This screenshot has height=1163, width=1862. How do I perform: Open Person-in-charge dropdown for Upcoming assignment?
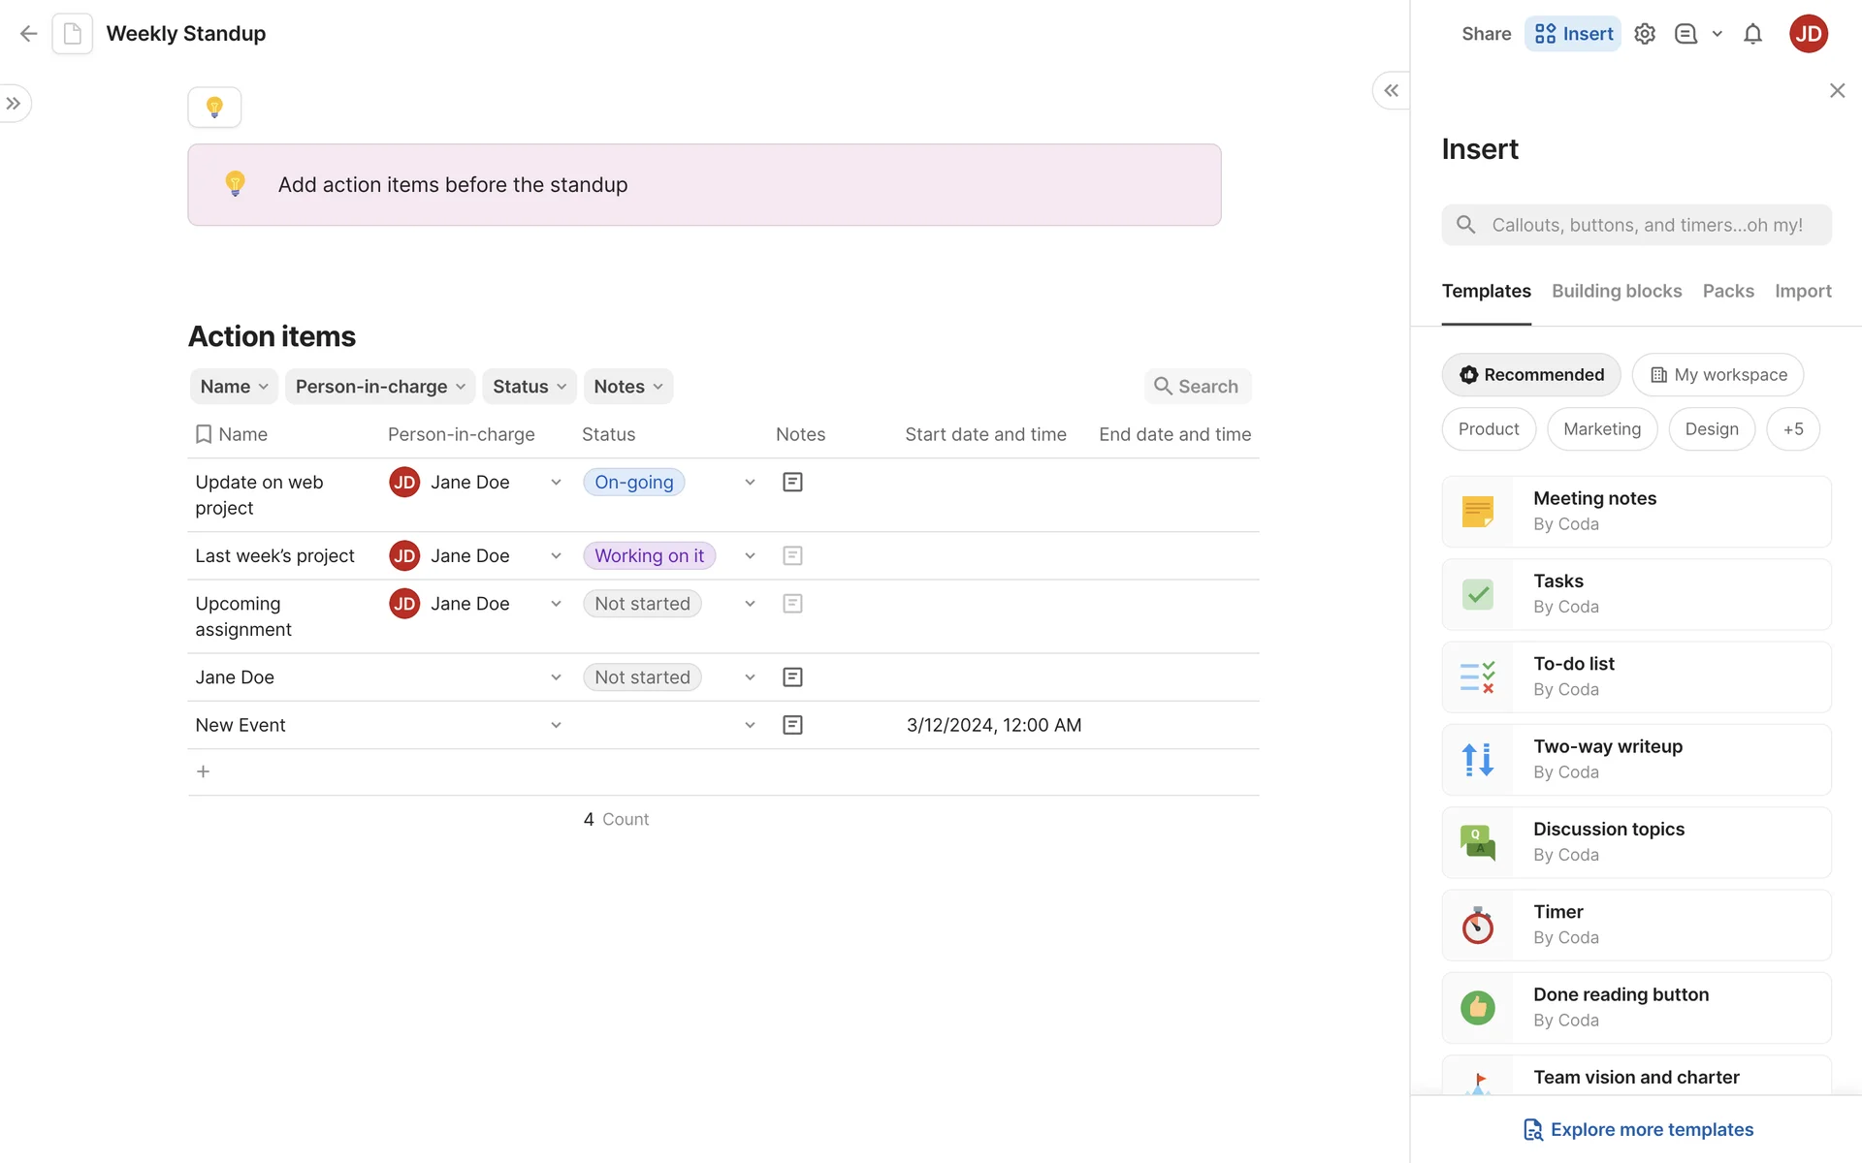coord(556,604)
